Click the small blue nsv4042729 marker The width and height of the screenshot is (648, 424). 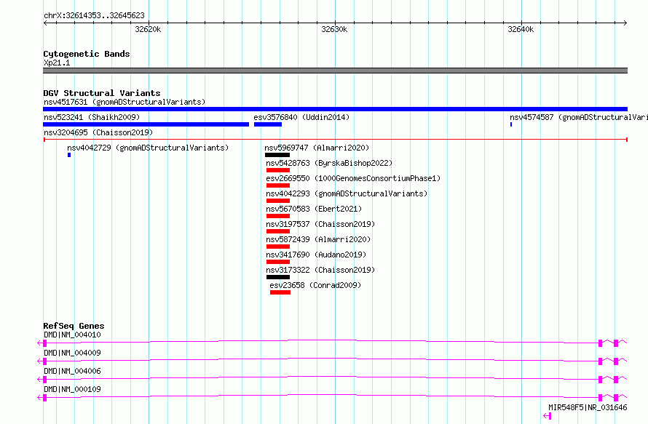(69, 155)
